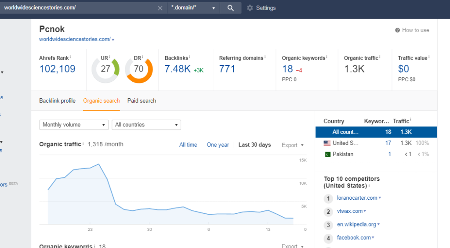Click the Traffic column header
The image size is (450, 248).
(x=401, y=121)
